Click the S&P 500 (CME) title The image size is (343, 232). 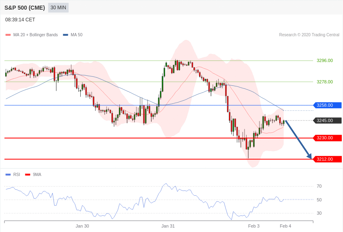pos(25,8)
